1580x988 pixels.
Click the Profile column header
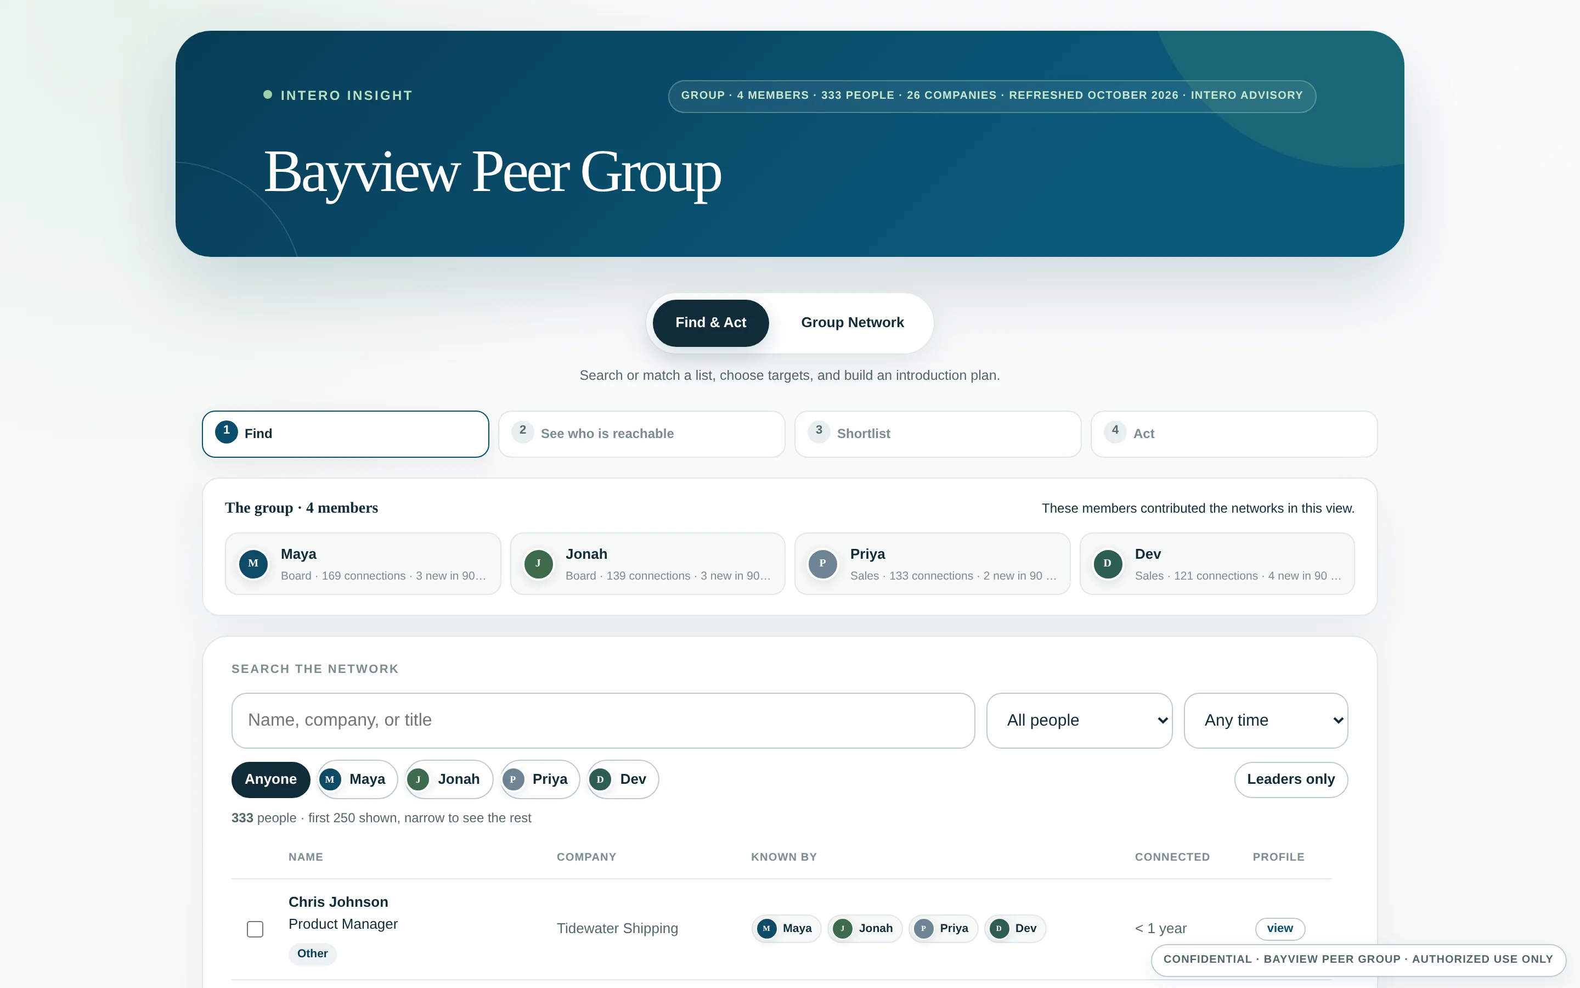pyautogui.click(x=1278, y=857)
